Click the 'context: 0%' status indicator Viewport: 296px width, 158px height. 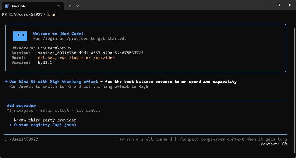(274, 144)
